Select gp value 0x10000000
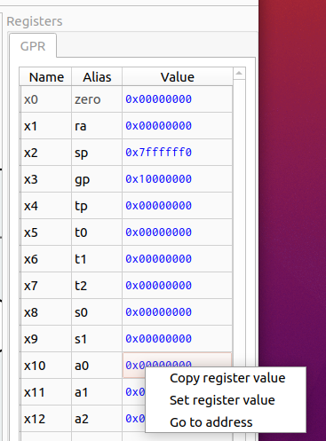This screenshot has height=441, width=326. [x=177, y=179]
